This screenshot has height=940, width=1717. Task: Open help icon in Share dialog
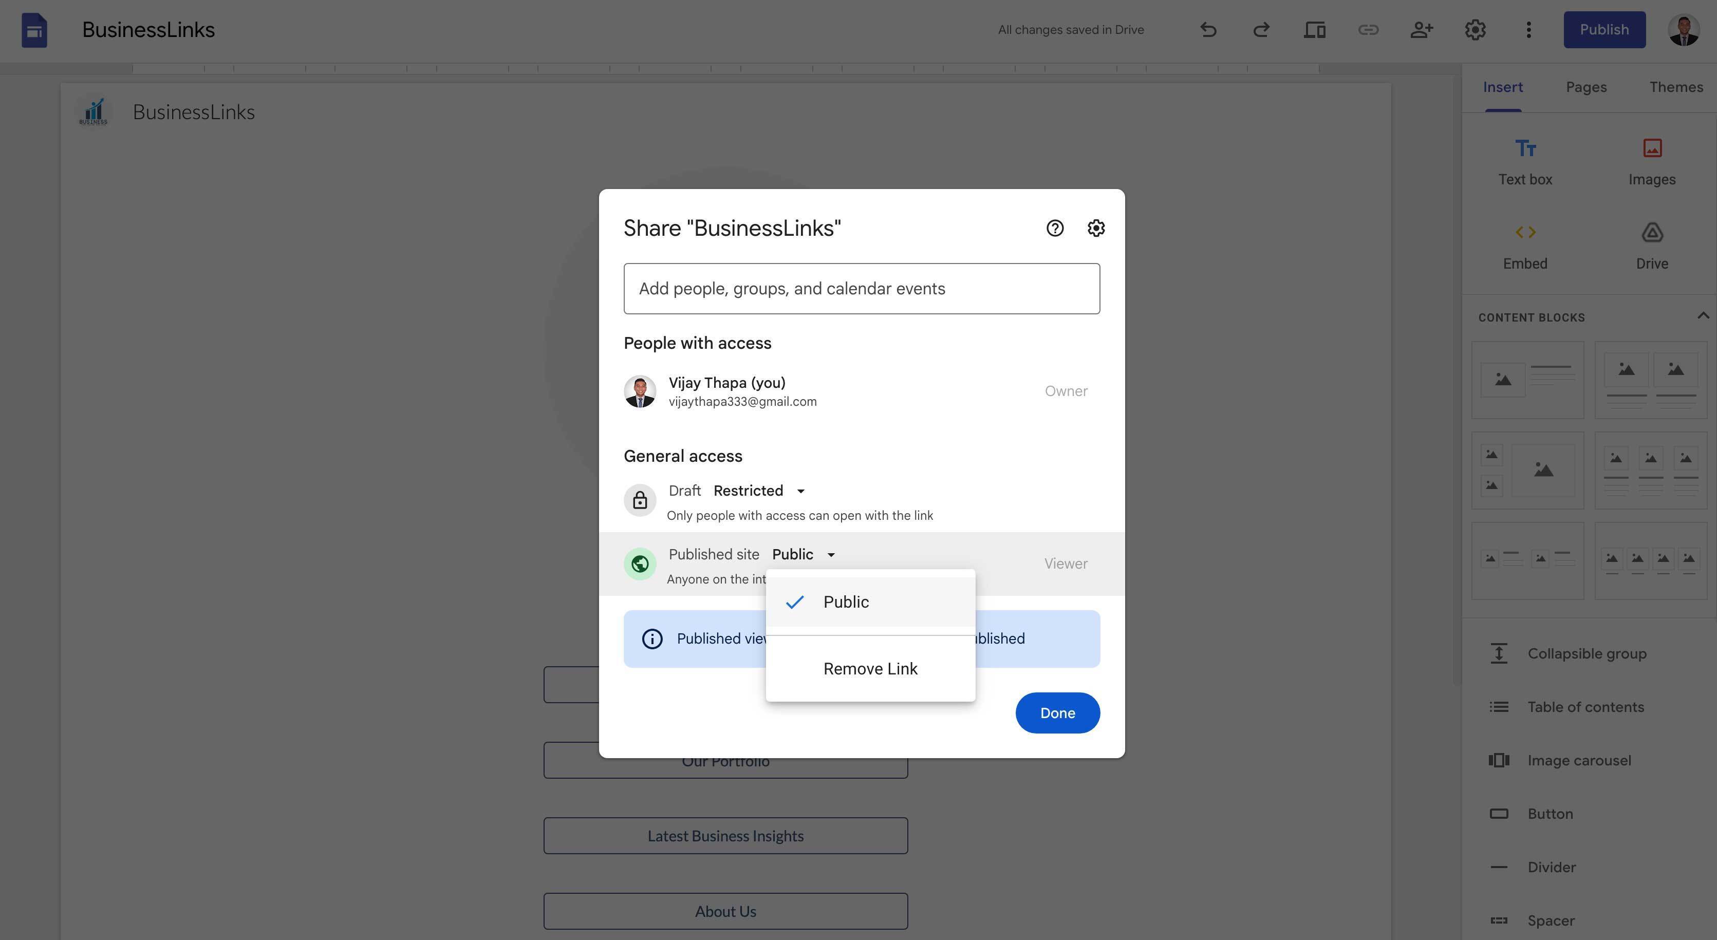click(x=1054, y=228)
